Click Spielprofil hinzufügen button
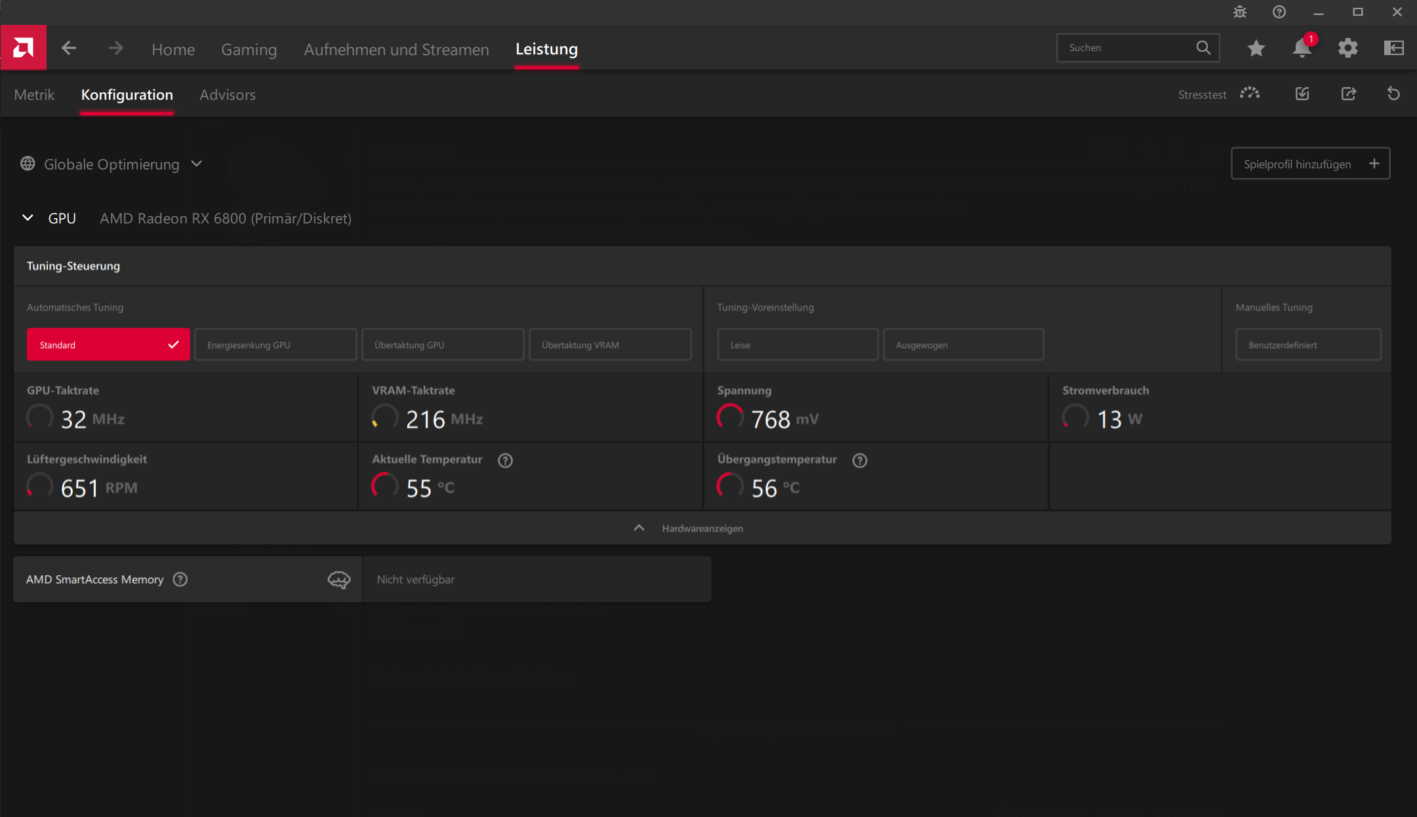 coord(1310,164)
